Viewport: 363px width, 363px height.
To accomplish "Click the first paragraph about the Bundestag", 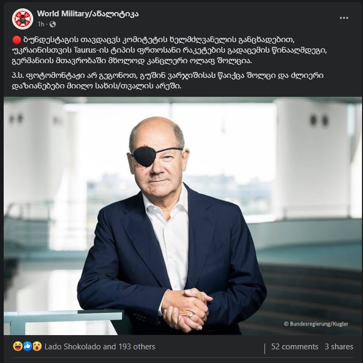I will [169, 51].
